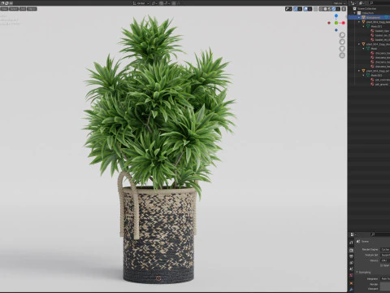The image size is (390, 293).
Task: Open the Select menu in viewport
Action: coord(14,9)
